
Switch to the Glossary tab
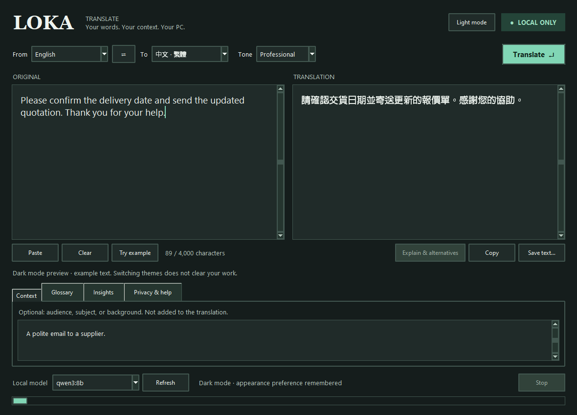[62, 292]
